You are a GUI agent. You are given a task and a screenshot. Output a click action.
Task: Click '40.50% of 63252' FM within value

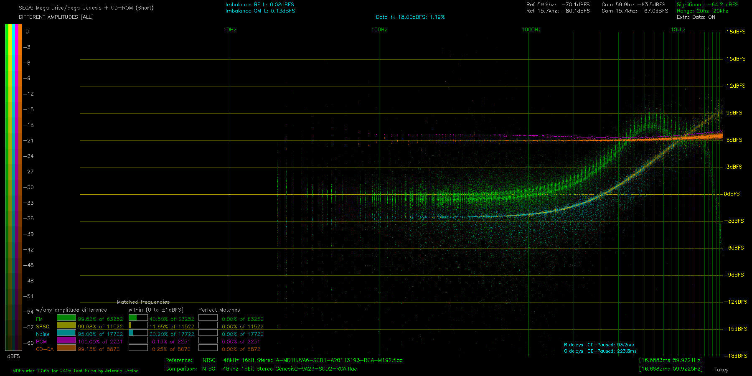172,319
